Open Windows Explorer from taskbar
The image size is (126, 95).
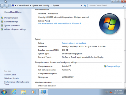click(x=24, y=92)
